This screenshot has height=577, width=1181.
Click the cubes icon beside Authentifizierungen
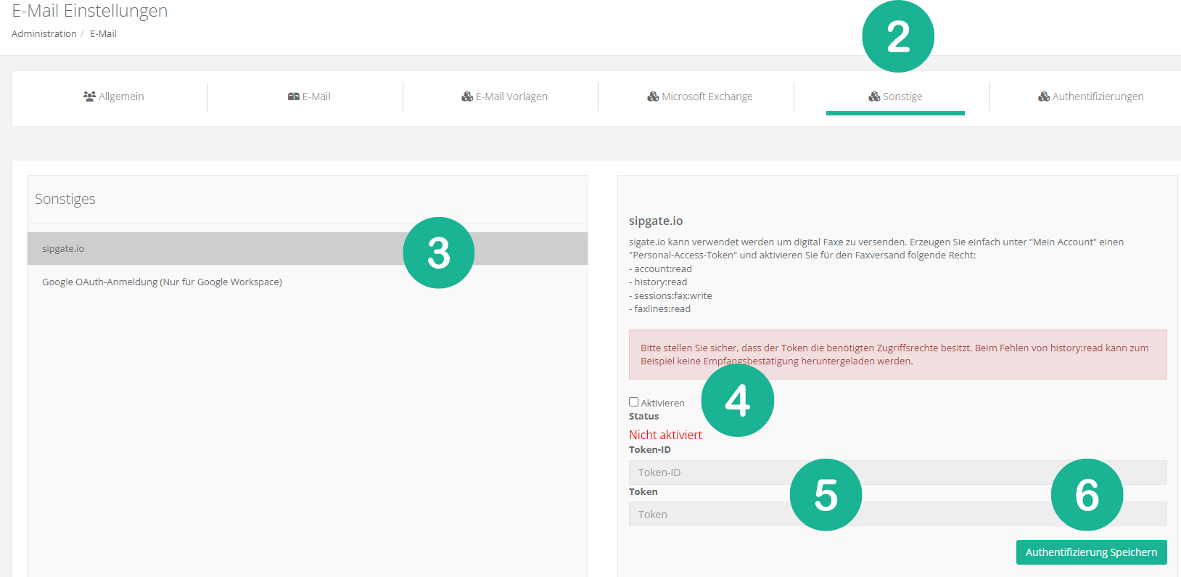point(1044,97)
